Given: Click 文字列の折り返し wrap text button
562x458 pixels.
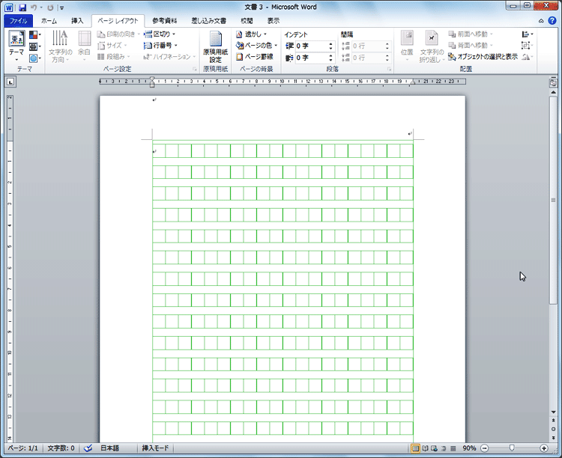Looking at the screenshot, I should pyautogui.click(x=432, y=47).
